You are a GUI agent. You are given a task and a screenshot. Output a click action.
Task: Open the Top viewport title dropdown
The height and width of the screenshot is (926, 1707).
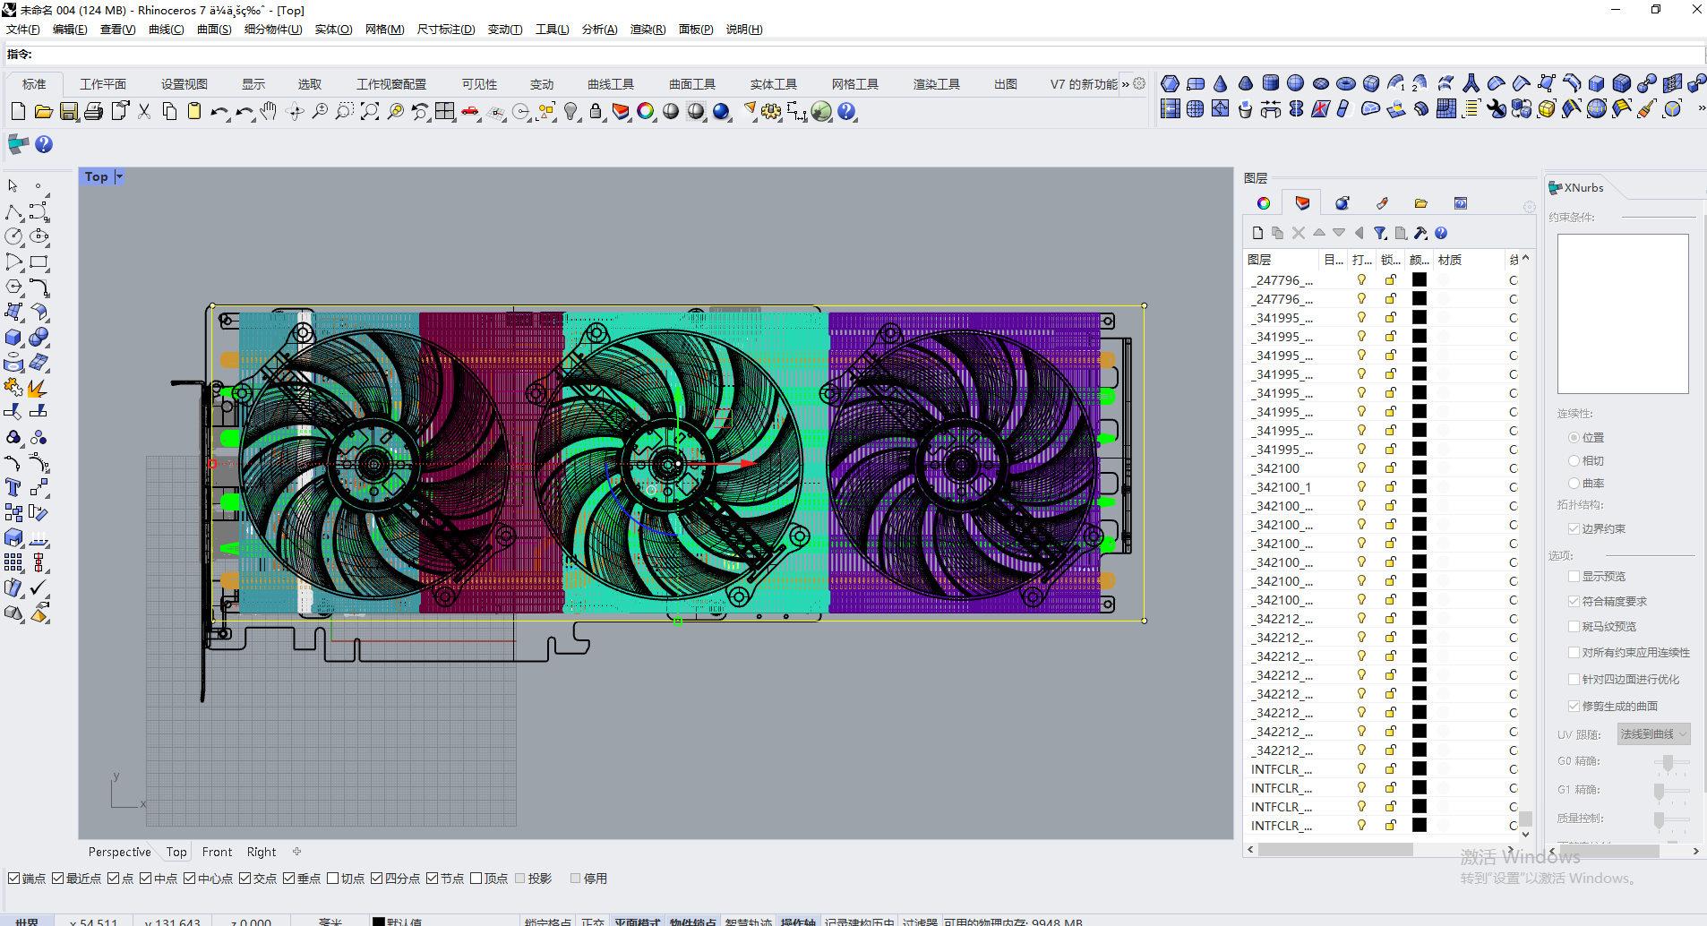coord(119,176)
